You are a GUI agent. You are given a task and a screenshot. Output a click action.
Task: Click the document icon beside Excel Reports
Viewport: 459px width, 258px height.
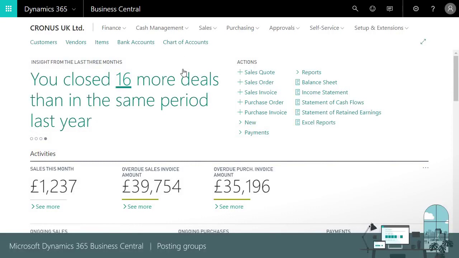click(298, 122)
